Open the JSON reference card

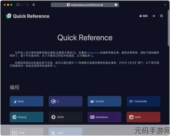click(x=65, y=117)
